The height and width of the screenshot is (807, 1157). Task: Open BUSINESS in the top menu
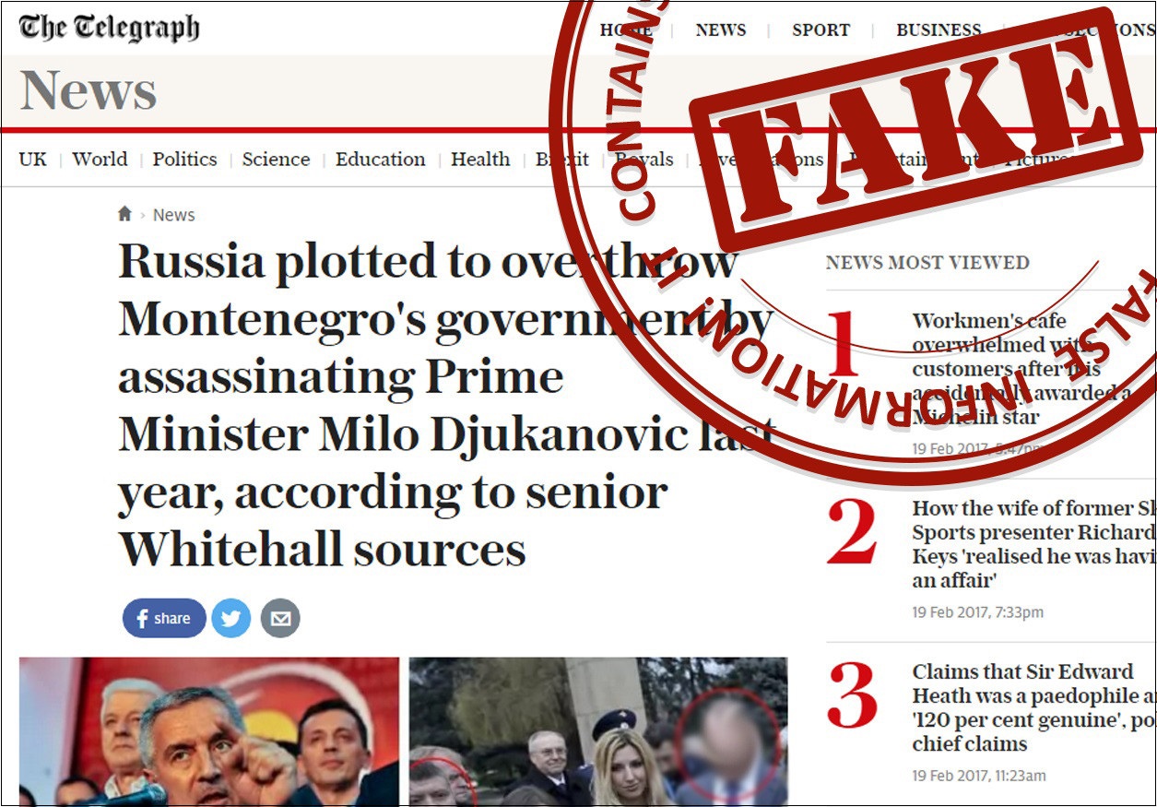click(939, 30)
